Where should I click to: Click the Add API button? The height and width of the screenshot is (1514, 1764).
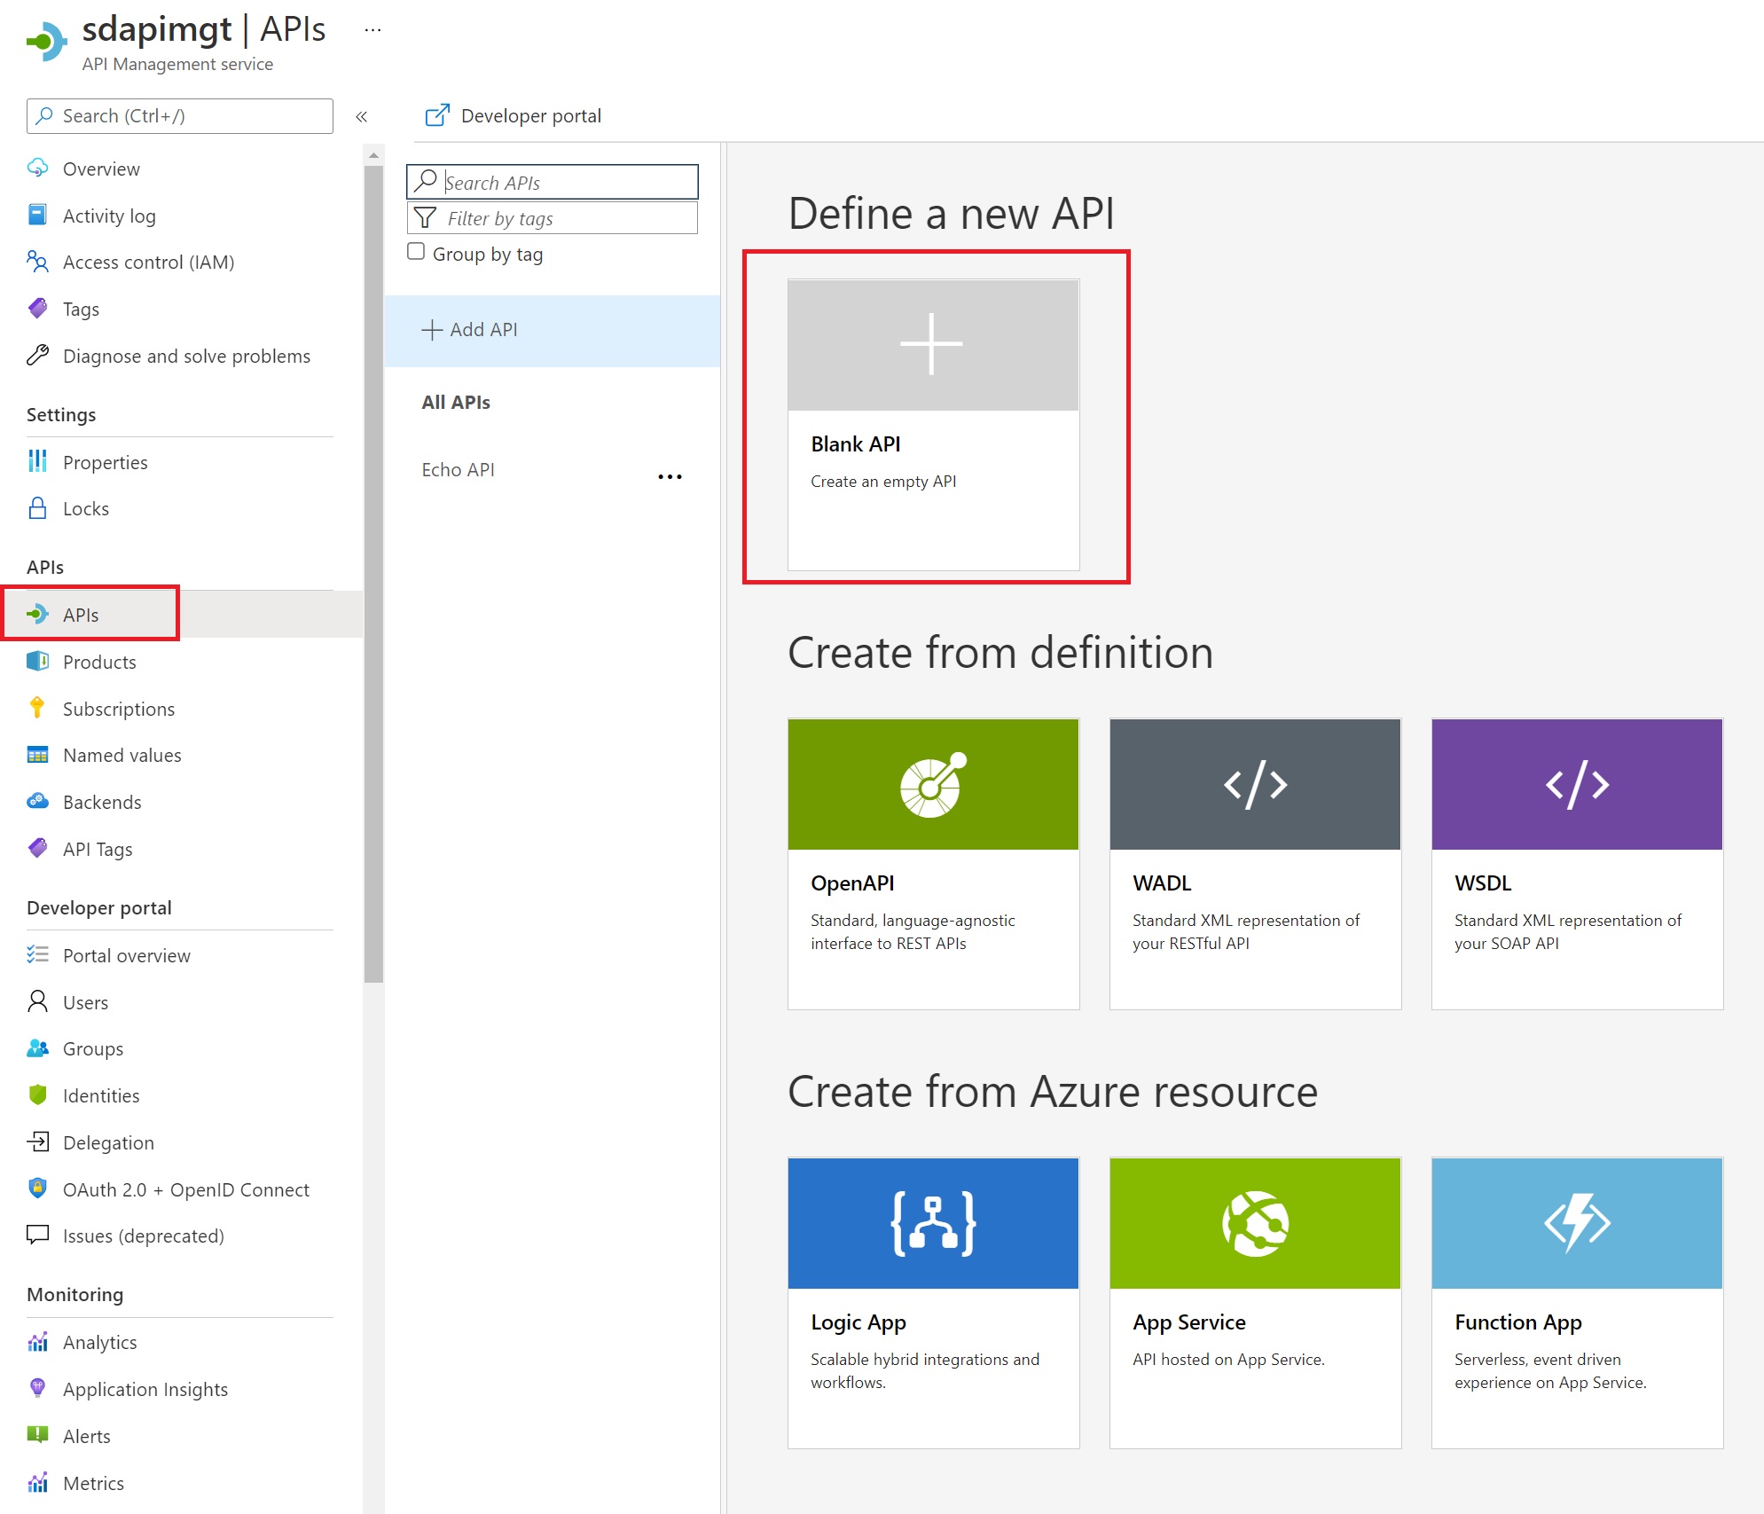[x=470, y=330]
